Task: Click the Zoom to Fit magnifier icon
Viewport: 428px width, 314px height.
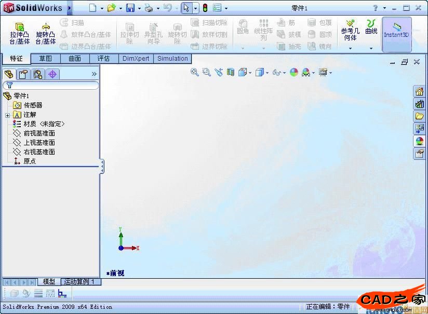Action: [x=195, y=73]
